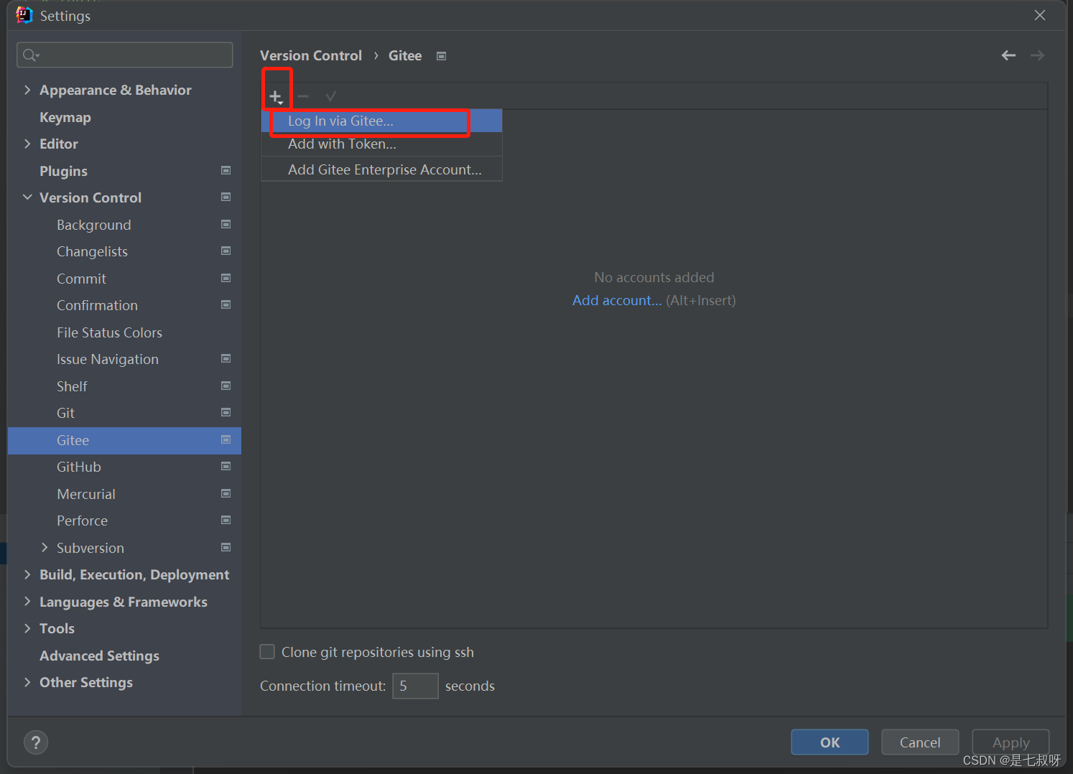Click the project icon beside Version Control
This screenshot has width=1073, height=774.
(226, 197)
